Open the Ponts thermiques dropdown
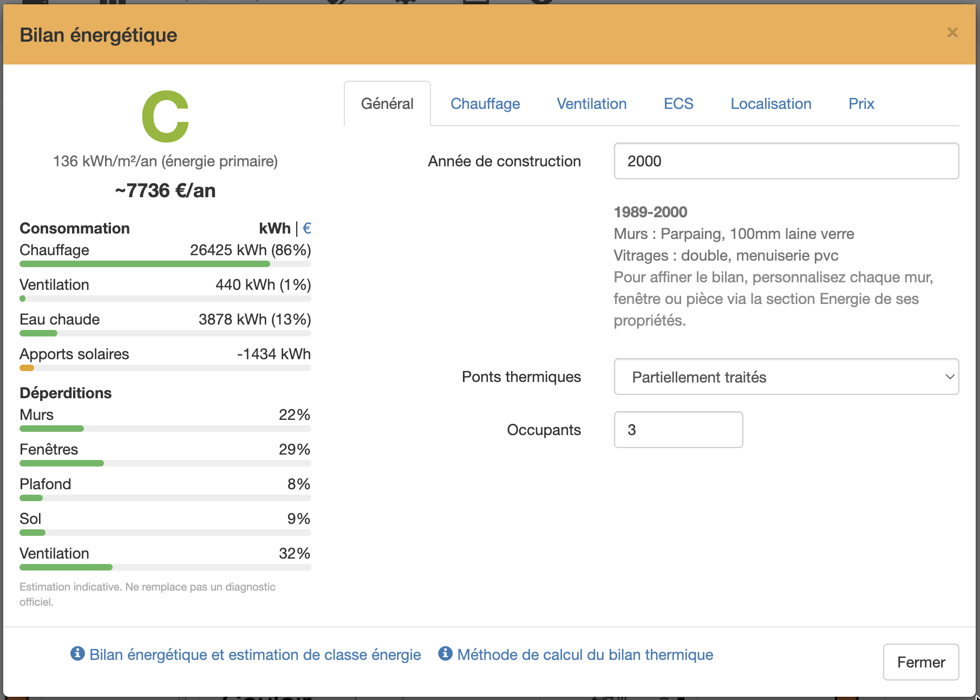Viewport: 980px width, 700px height. (x=786, y=377)
